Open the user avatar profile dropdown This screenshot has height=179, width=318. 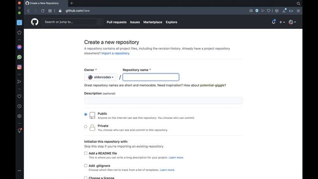pos(292,22)
